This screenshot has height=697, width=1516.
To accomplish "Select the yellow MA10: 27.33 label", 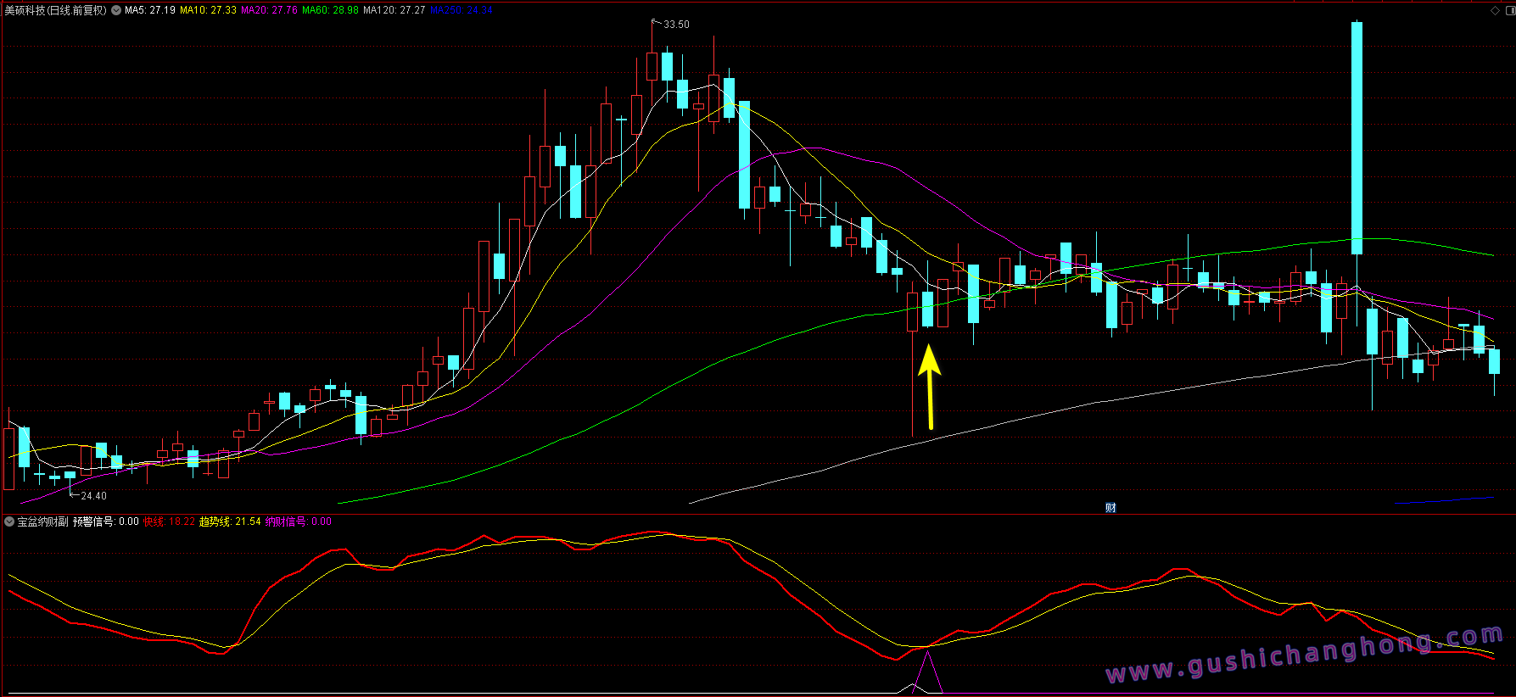I will coord(208,10).
